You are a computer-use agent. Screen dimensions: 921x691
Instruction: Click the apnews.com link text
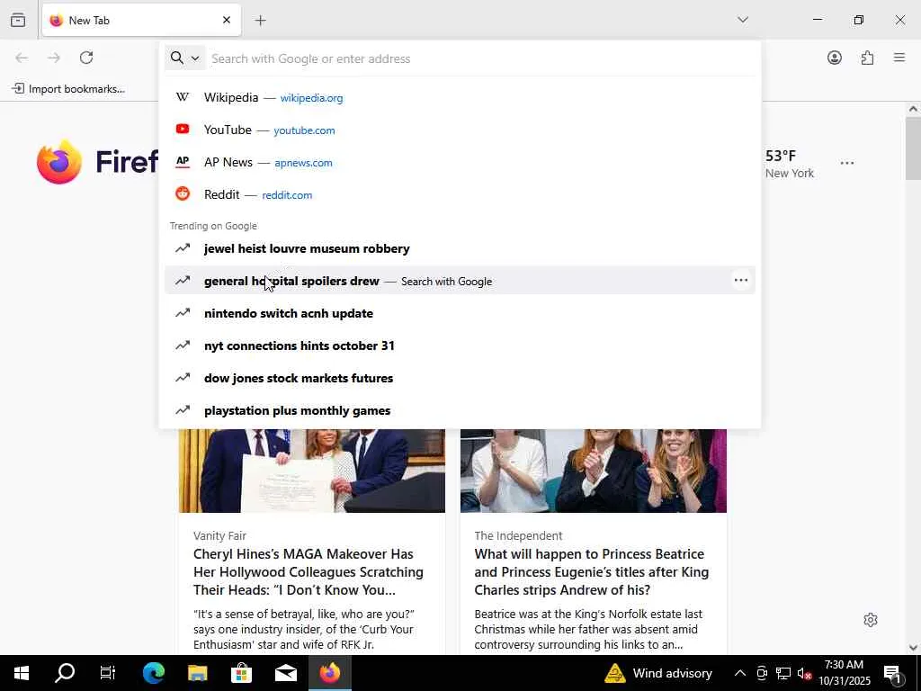303,163
